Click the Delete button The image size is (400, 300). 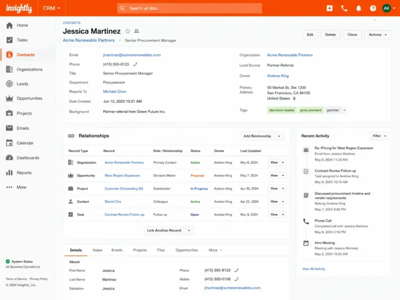[x=330, y=35]
